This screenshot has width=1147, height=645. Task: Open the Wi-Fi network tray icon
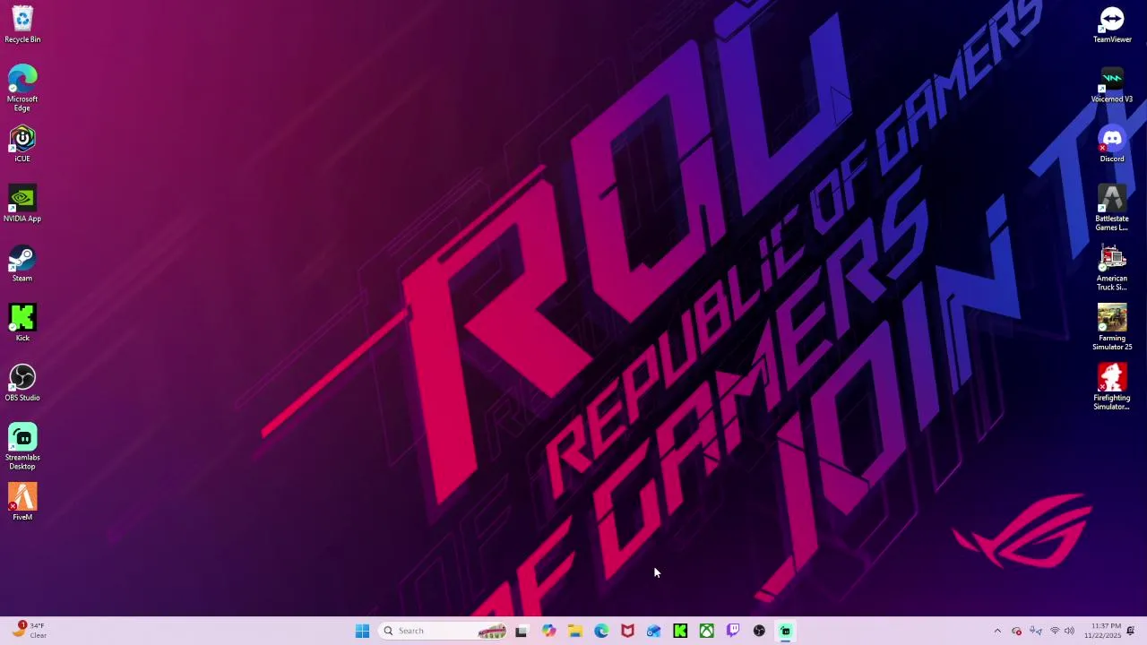[x=1055, y=631]
